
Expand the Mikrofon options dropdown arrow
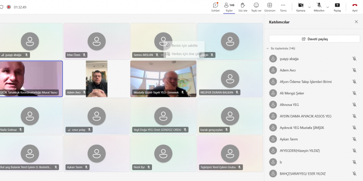coord(328,7)
